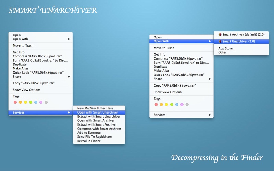Viewport: 274px width, 171px height.
Task: Apply purple tag in left context menu
Action: point(41,102)
